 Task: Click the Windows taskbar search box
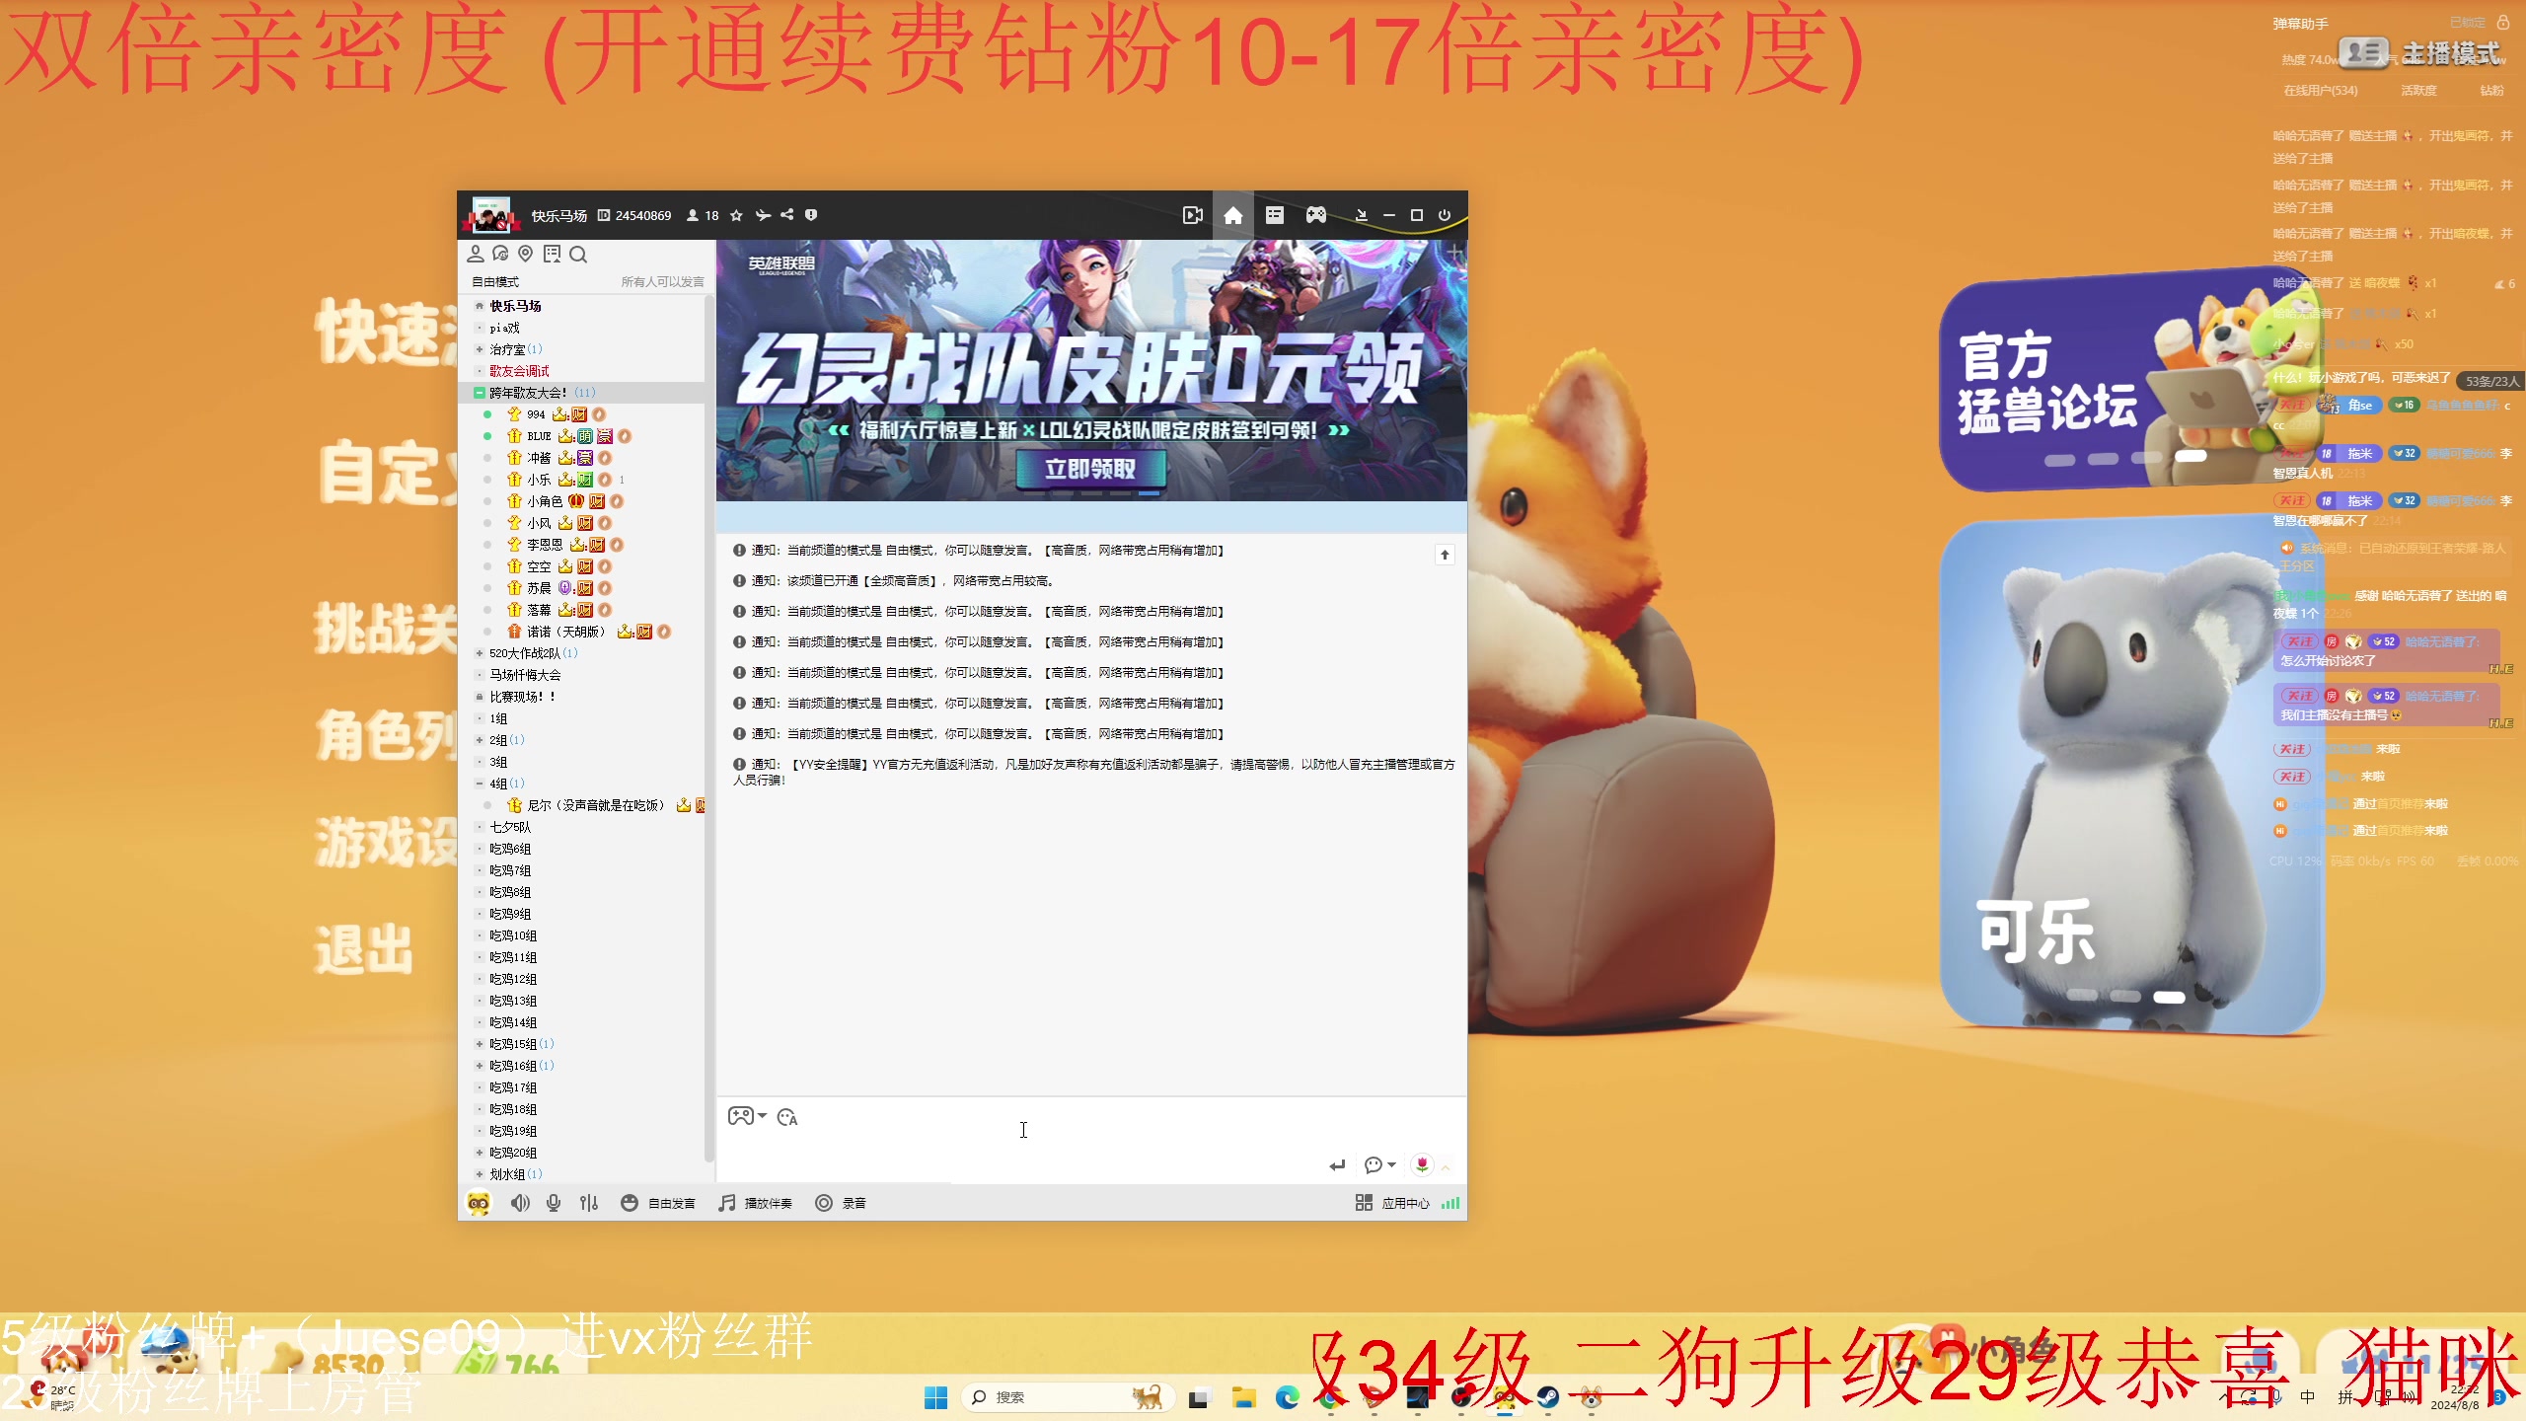(x=1068, y=1397)
